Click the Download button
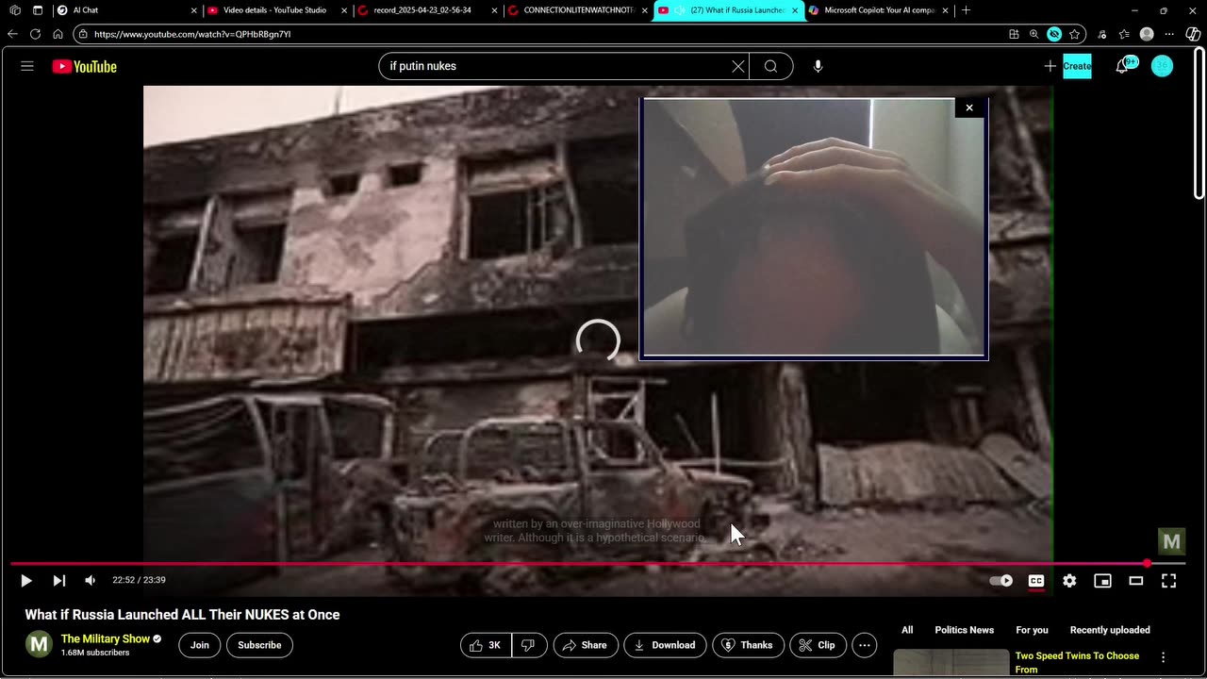The image size is (1207, 679). pyautogui.click(x=665, y=645)
